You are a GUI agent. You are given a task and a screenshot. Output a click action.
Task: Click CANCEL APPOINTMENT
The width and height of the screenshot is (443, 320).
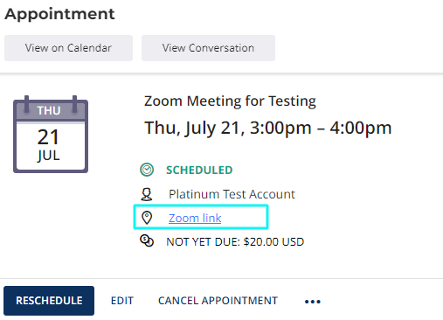click(x=218, y=301)
